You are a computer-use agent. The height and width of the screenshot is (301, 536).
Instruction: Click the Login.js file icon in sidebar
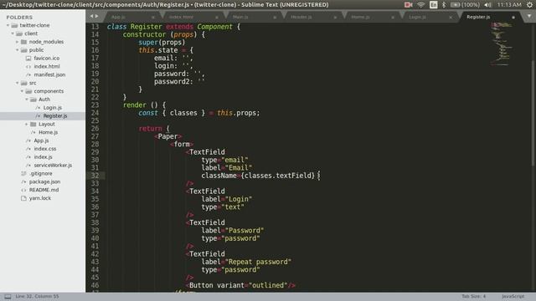pyautogui.click(x=38, y=108)
